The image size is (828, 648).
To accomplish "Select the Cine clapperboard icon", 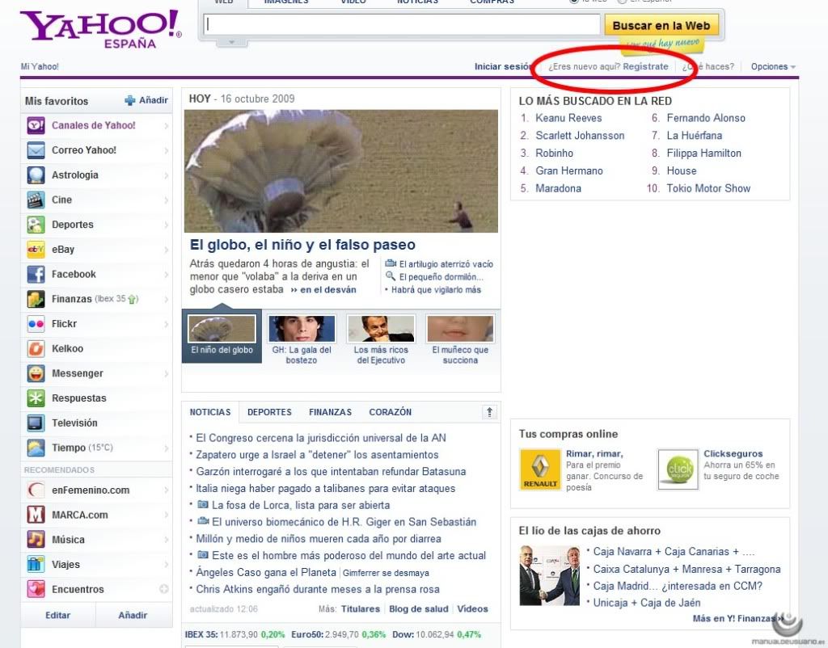I will coord(36,200).
